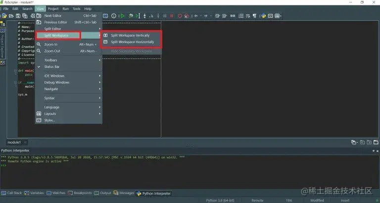Expand the Split Editor submenu
The height and width of the screenshot is (203, 380).
pyautogui.click(x=69, y=29)
